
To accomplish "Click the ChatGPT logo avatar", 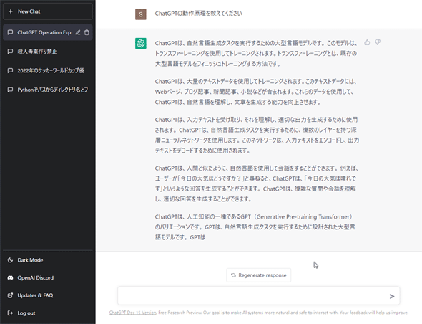I will tap(140, 43).
